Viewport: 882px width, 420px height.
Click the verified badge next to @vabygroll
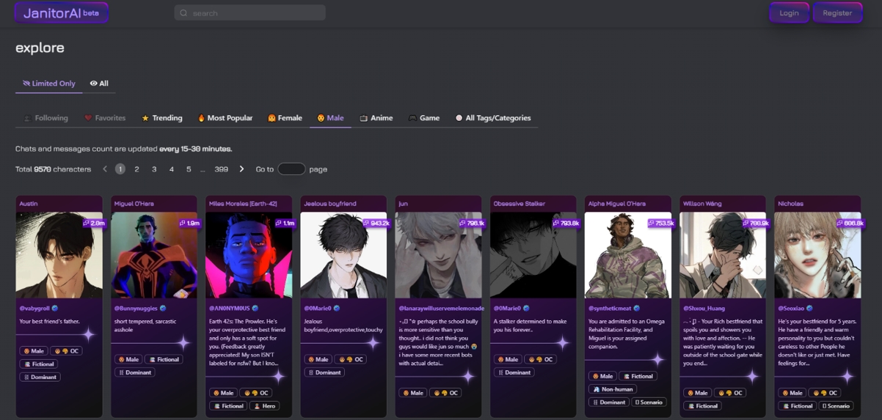point(55,309)
